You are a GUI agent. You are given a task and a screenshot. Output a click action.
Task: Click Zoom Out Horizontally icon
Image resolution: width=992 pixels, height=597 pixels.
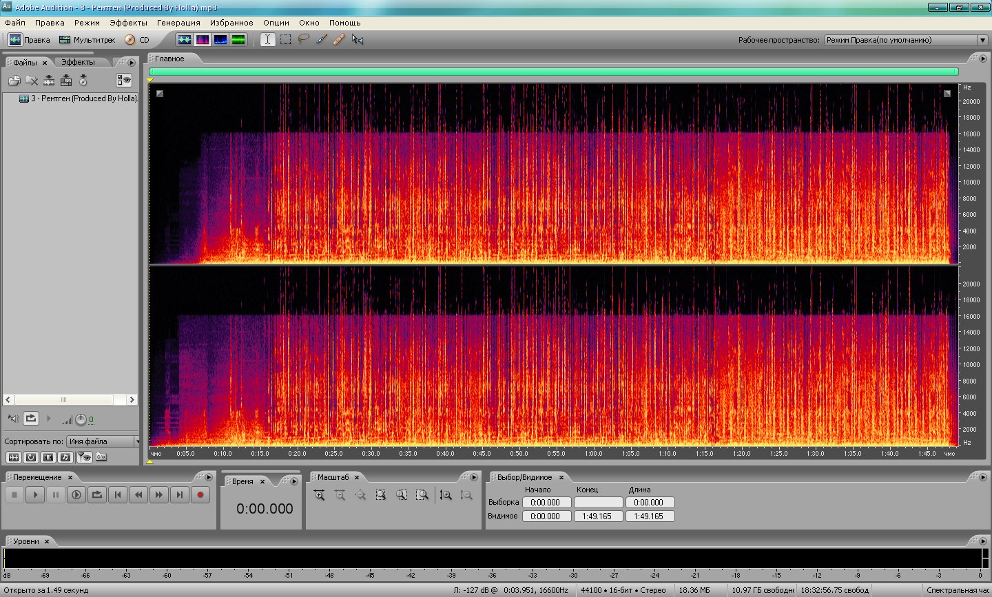[340, 495]
